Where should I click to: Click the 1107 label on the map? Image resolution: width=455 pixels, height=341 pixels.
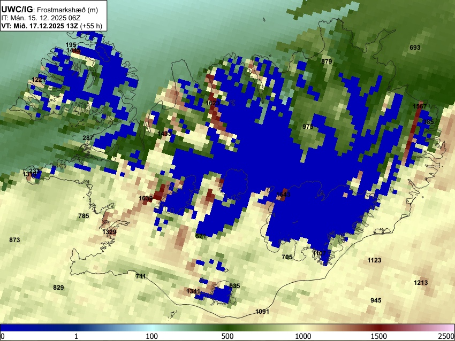pos(320,253)
